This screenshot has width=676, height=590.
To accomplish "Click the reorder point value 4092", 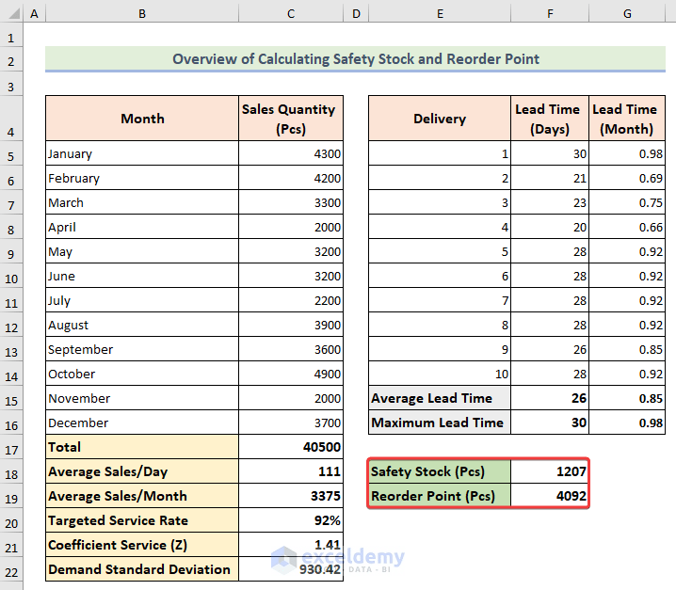I will tap(550, 496).
